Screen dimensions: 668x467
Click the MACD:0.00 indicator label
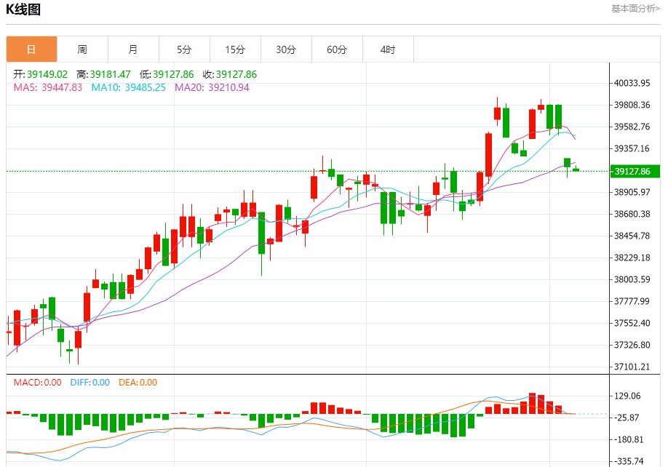pyautogui.click(x=38, y=383)
